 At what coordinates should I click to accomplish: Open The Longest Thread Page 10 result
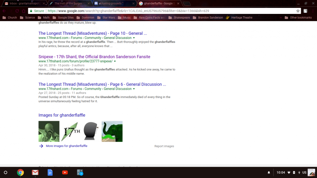pos(93,33)
